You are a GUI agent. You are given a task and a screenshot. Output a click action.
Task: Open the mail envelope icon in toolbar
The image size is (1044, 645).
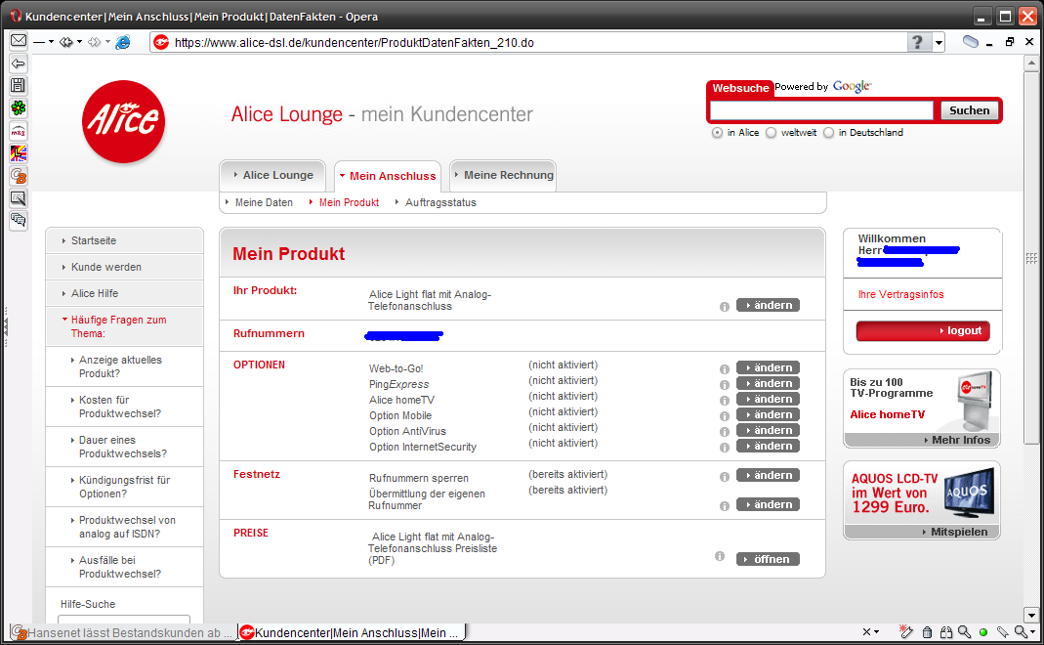19,41
